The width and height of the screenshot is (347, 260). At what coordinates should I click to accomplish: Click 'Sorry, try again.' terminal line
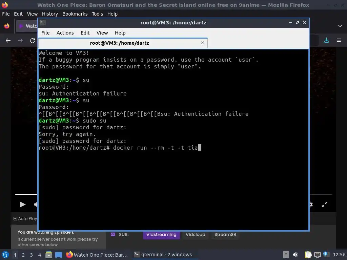point(67,134)
